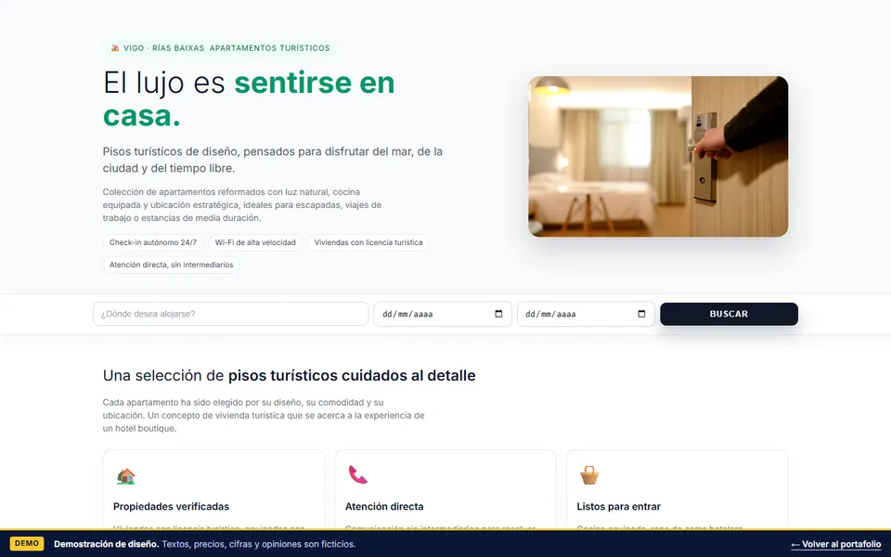891x557 pixels.
Task: Click the house icon above Propiedades verificadas
Action: click(x=125, y=475)
